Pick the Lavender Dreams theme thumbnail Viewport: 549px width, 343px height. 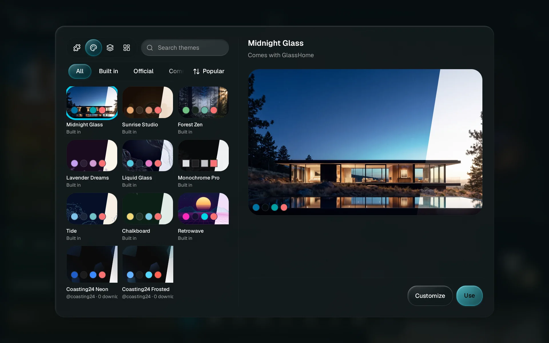92,155
